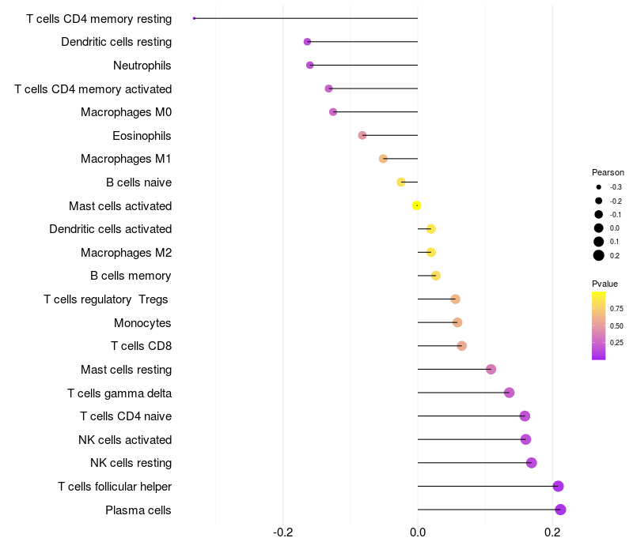Select the B cells naive dot
The height and width of the screenshot is (553, 633).
(x=401, y=182)
